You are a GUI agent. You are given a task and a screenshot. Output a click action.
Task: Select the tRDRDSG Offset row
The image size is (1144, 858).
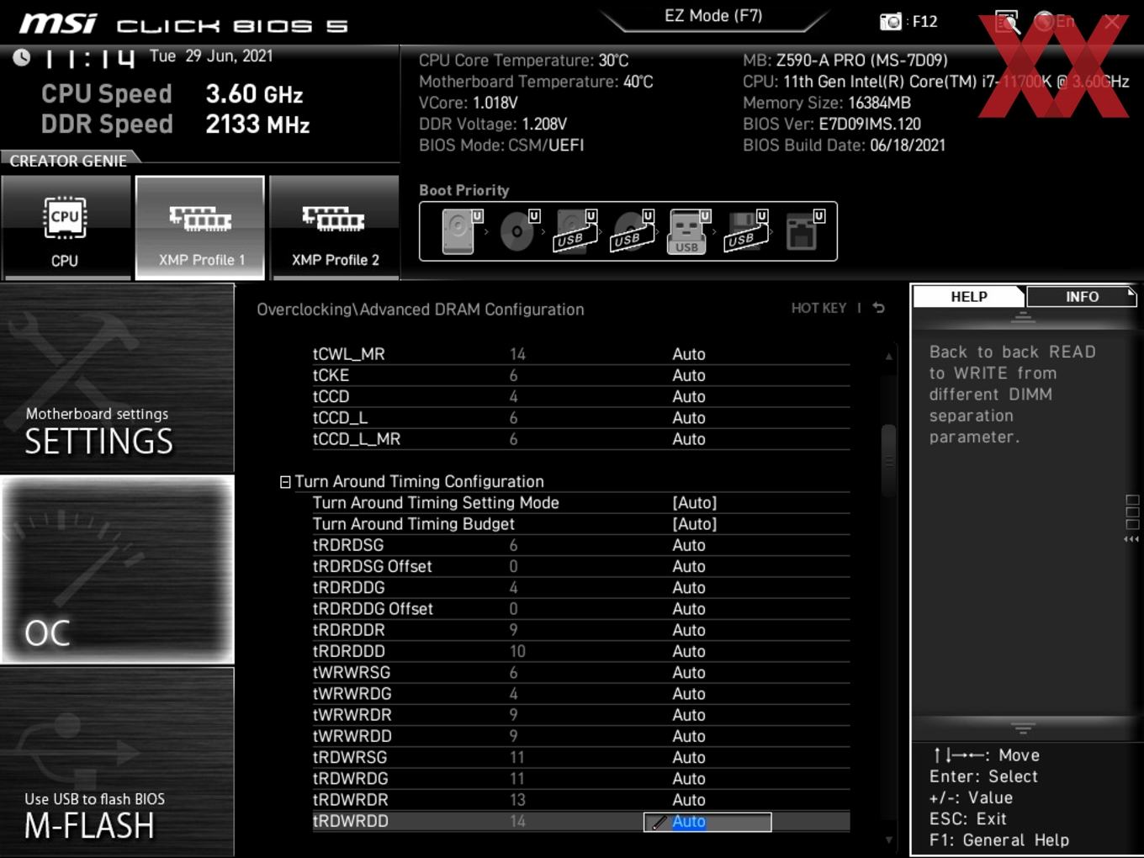point(580,566)
